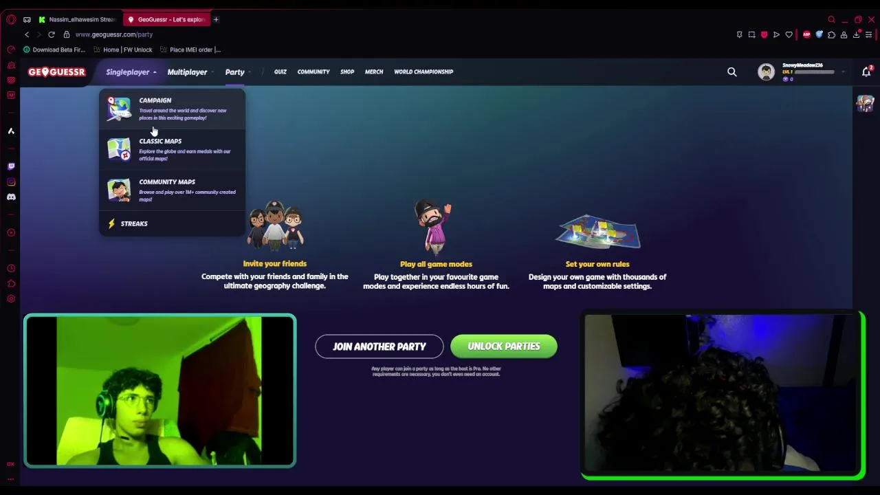Click the Adblock Plus extension icon
Image resolution: width=880 pixels, height=495 pixels.
pos(806,34)
